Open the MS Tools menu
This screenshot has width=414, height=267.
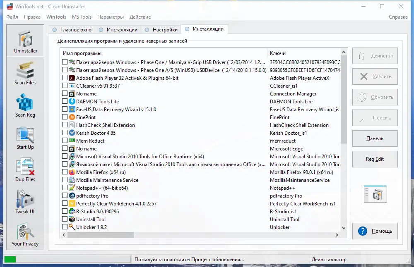[x=82, y=17]
